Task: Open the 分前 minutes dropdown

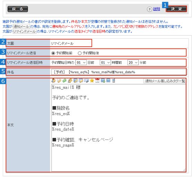Action: coord(133,63)
